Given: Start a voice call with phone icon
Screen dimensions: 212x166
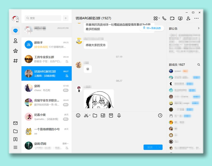Looking at the screenshot, I should [x=164, y=18].
